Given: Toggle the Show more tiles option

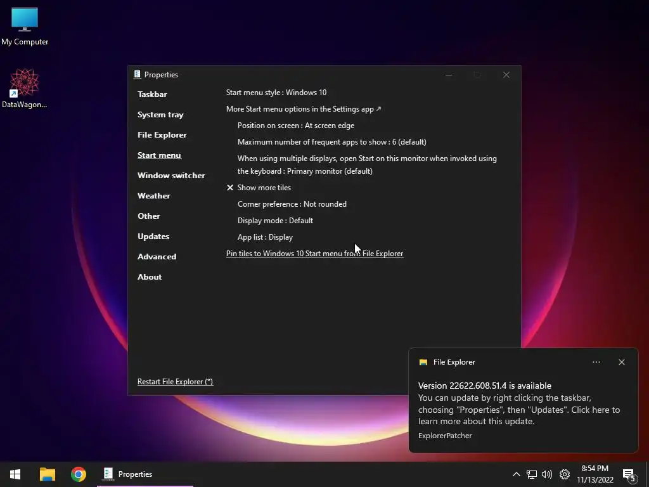Looking at the screenshot, I should pyautogui.click(x=259, y=188).
